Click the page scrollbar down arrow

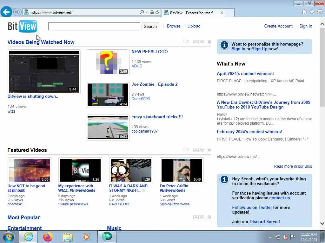click(x=322, y=223)
